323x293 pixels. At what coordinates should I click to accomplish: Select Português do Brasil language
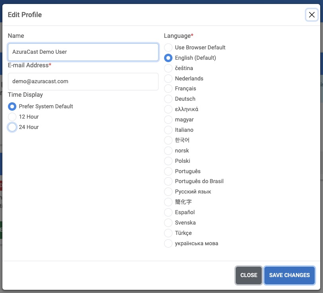[168, 182]
